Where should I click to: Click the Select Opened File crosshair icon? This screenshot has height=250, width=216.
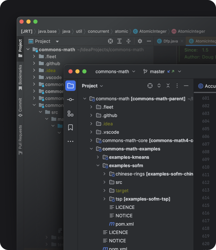coord(150,86)
